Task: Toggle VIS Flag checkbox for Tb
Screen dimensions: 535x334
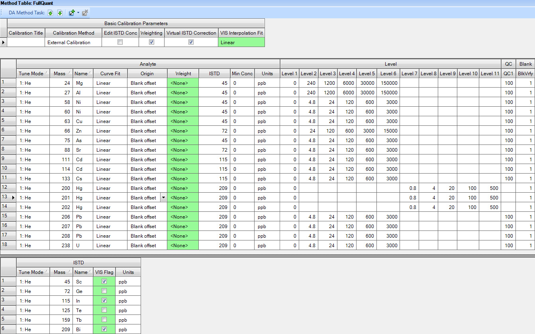Action: (104, 320)
